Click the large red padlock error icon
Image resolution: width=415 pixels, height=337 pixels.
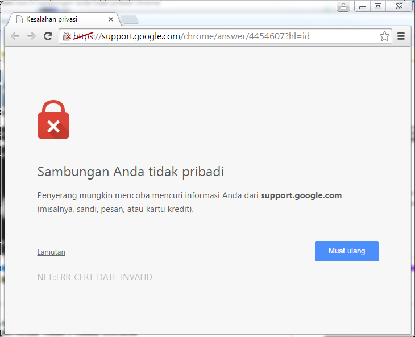coord(53,119)
